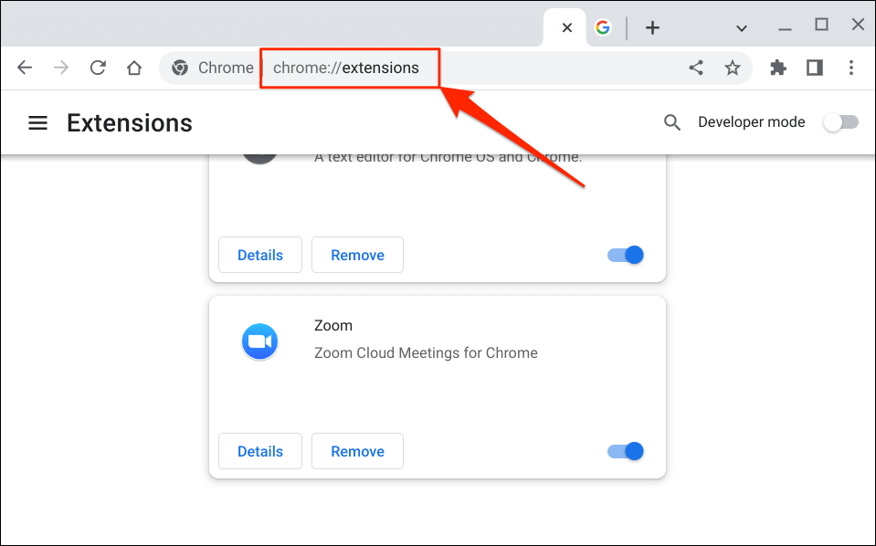Open the Extensions puzzle-piece menu
This screenshot has width=876, height=546.
pos(778,68)
